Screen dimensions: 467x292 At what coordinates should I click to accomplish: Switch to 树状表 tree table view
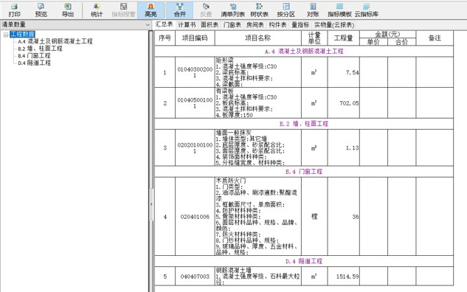click(x=259, y=10)
